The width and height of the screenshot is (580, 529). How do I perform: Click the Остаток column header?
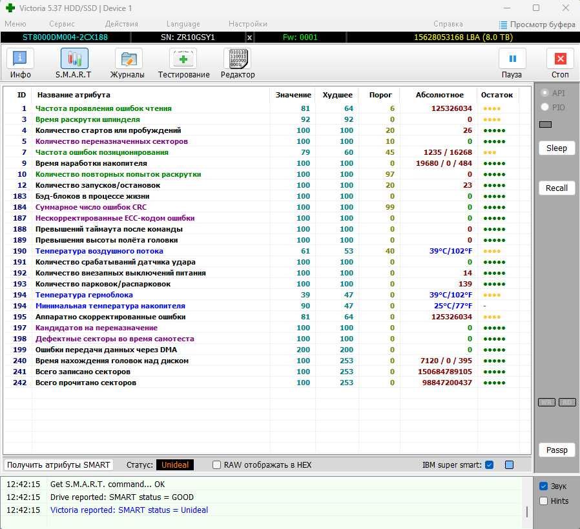click(497, 95)
